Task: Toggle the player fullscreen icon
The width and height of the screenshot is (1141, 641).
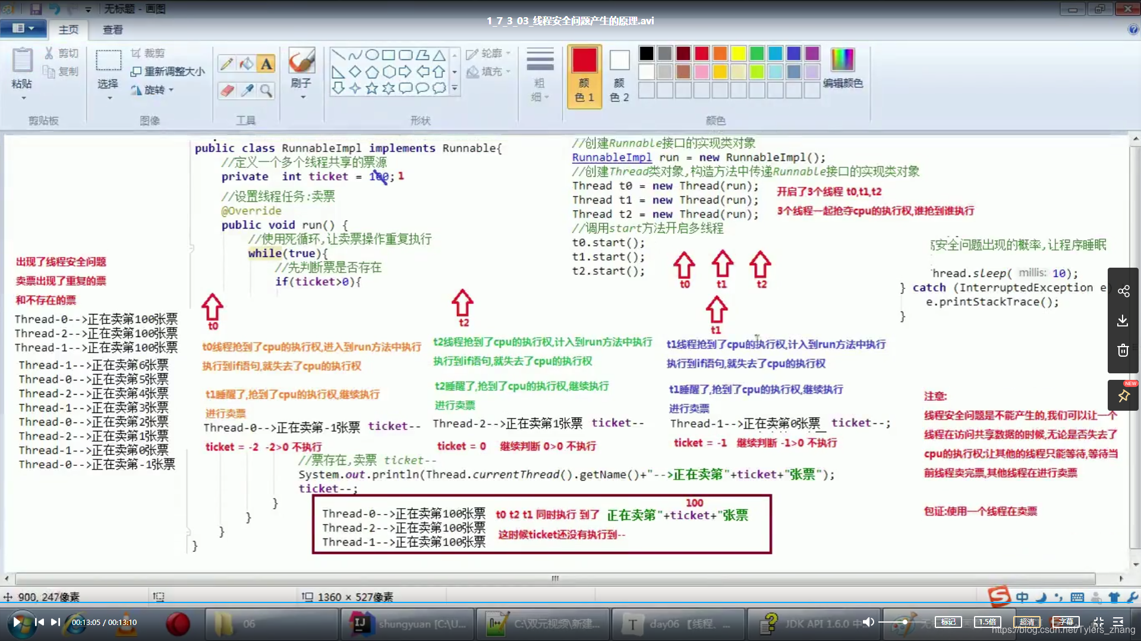Action: click(x=1098, y=622)
